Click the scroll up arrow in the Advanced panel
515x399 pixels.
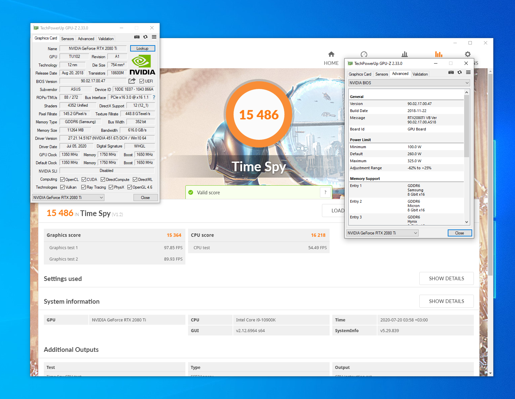pyautogui.click(x=467, y=92)
